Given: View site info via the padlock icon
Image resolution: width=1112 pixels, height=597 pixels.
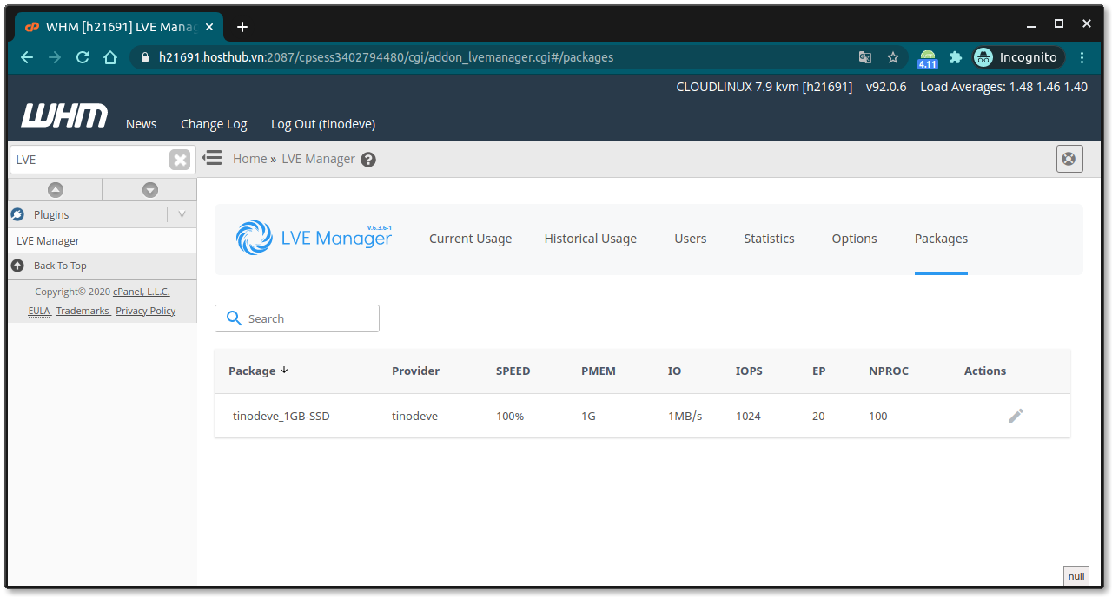Looking at the screenshot, I should tap(146, 57).
